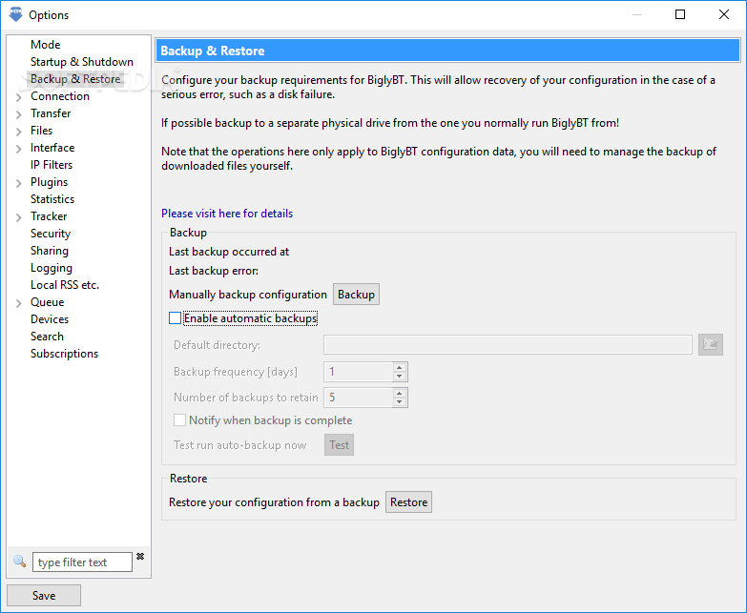Viewport: 747px width, 613px height.
Task: Open the Connection options page
Action: coord(60,96)
